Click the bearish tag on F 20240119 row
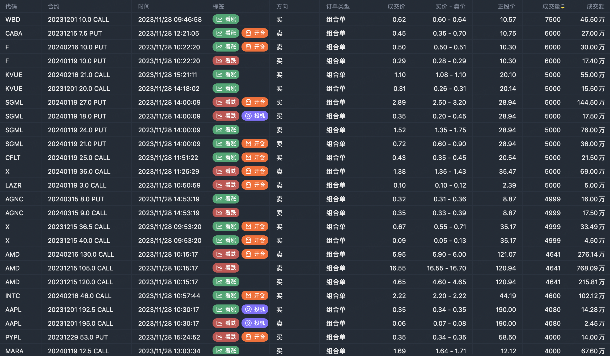 [226, 61]
